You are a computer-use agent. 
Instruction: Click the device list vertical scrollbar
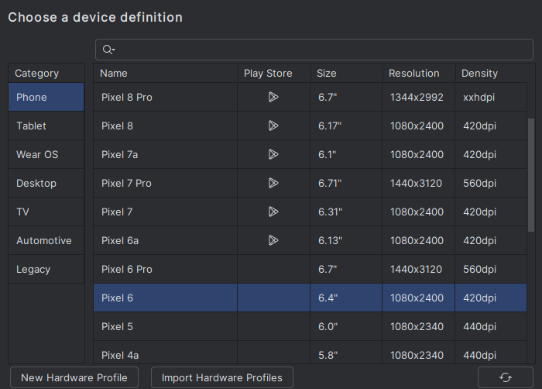point(530,174)
